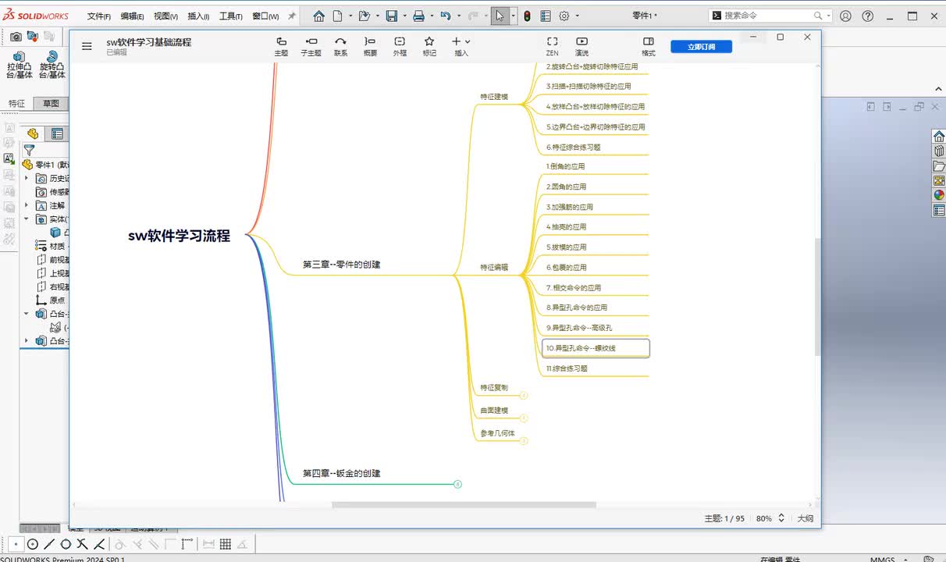Switch to SolidWorks 草图 sketch tab
This screenshot has height=562, width=946.
(x=51, y=104)
